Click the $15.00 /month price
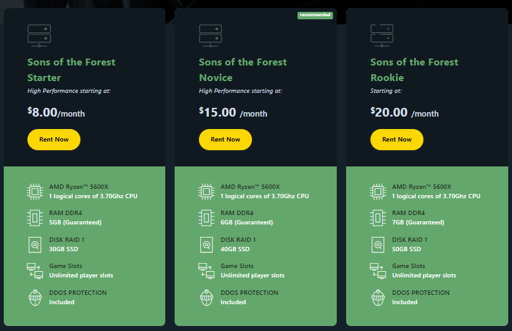This screenshot has width=512, height=331. [x=233, y=113]
